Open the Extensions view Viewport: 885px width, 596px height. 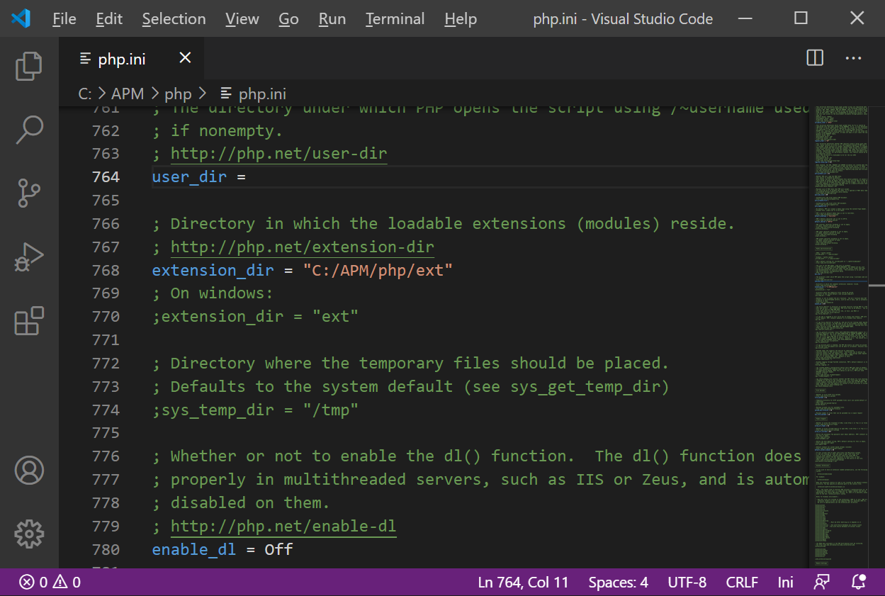pos(29,320)
